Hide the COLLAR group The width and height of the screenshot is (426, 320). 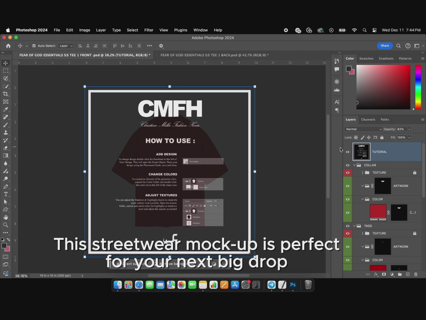(348, 165)
